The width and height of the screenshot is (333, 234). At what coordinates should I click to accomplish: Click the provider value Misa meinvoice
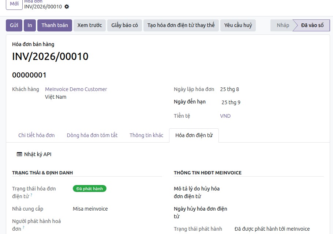coord(90,209)
